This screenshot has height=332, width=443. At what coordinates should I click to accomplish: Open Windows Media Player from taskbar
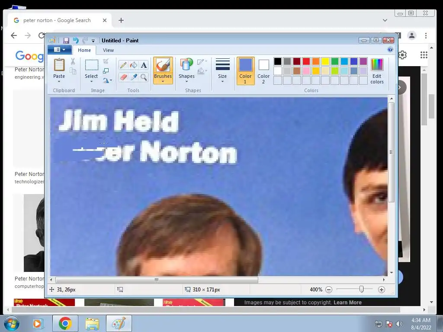37,323
